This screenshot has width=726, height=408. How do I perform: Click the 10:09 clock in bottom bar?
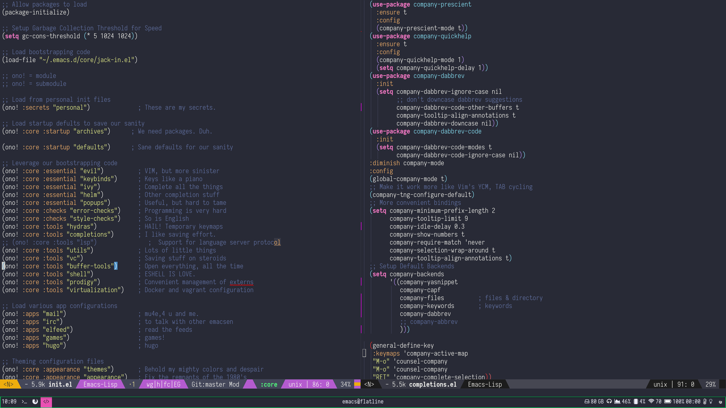pyautogui.click(x=9, y=402)
